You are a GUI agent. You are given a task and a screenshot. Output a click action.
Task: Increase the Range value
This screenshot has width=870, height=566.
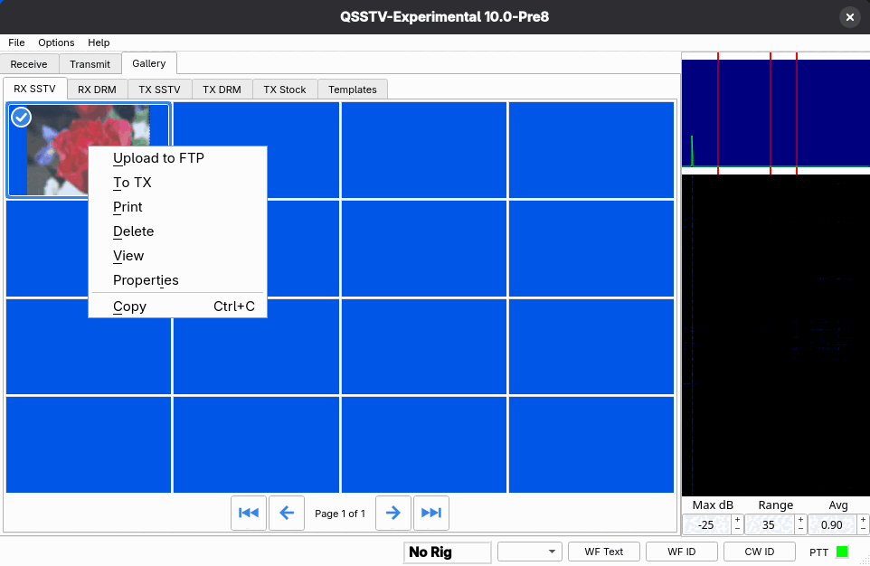(x=800, y=519)
